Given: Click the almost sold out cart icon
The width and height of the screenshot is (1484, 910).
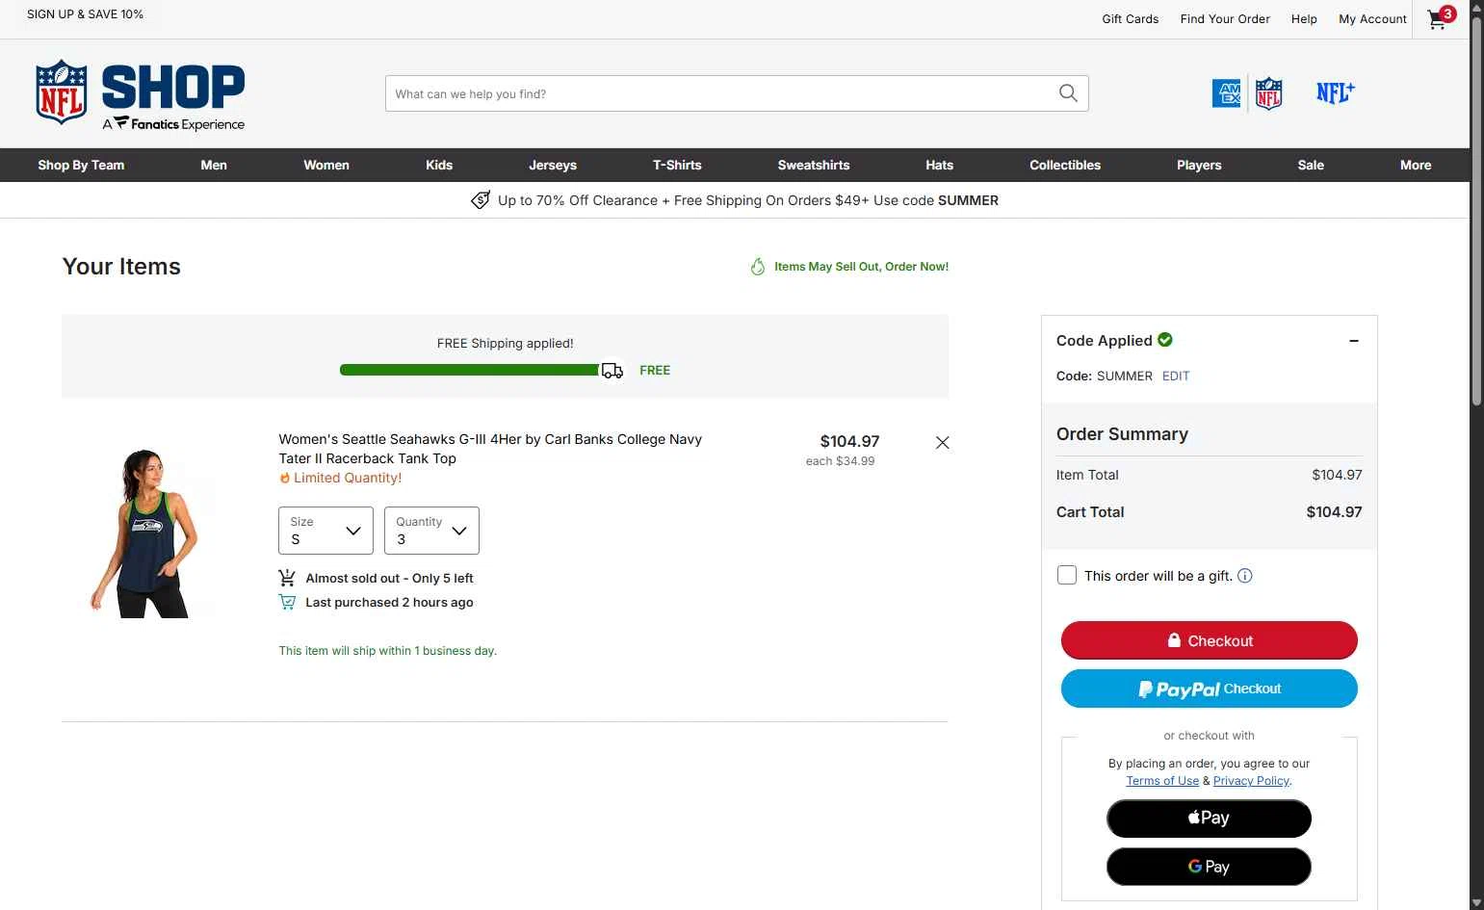Looking at the screenshot, I should click(287, 578).
